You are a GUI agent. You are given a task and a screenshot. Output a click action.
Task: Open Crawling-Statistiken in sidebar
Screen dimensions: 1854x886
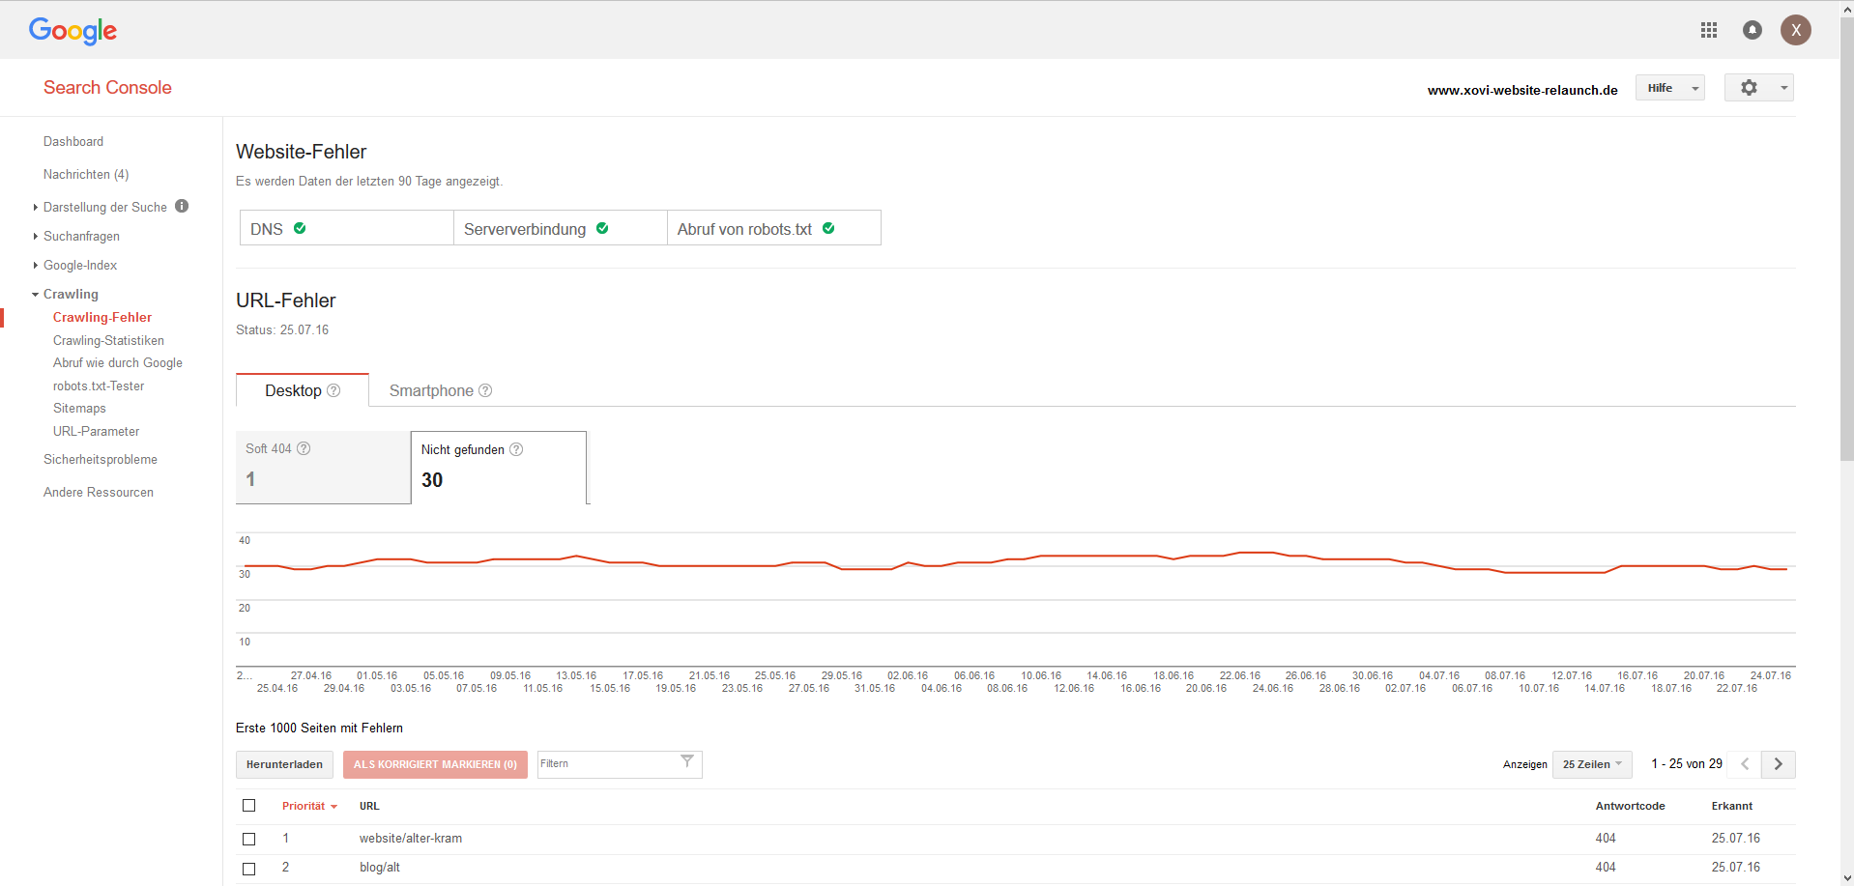coord(108,340)
